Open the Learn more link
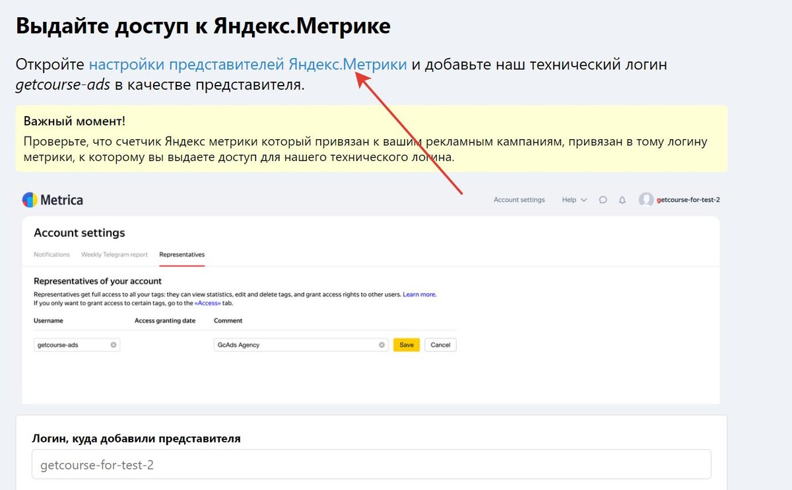The height and width of the screenshot is (490, 792). click(419, 294)
